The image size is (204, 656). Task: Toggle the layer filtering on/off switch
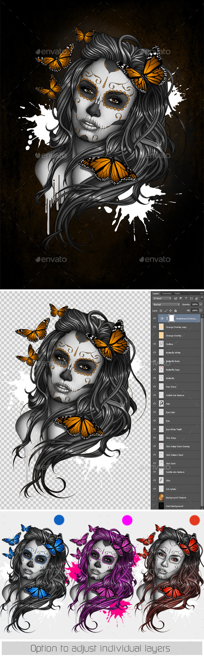click(x=202, y=298)
